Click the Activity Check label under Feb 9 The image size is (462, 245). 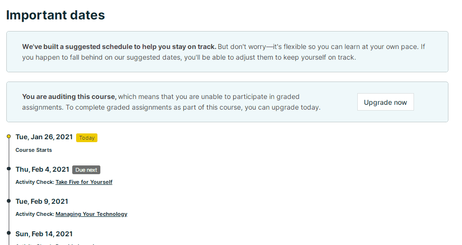tap(35, 214)
